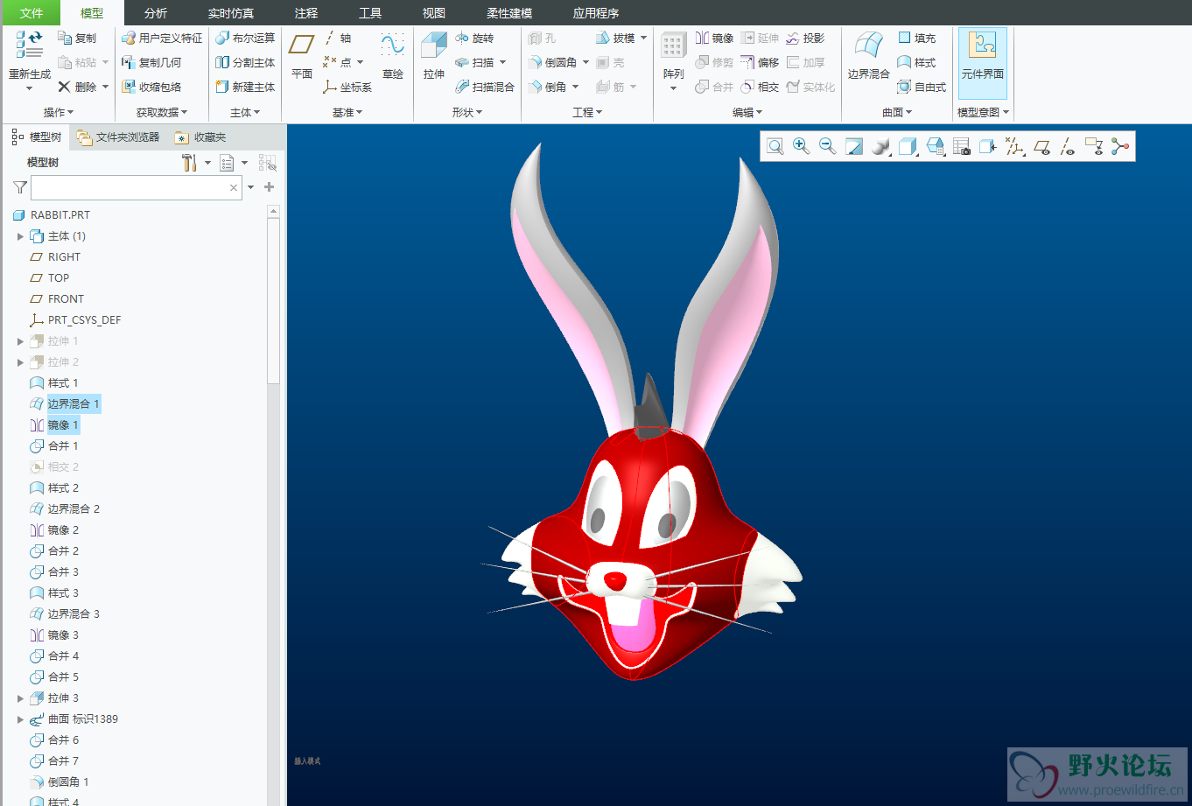Click the Repaint view icon

pyautogui.click(x=853, y=146)
